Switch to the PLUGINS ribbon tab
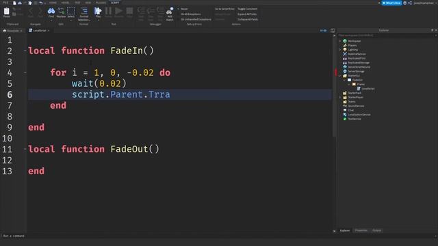The height and width of the screenshot is (246, 438). [x=101, y=3]
